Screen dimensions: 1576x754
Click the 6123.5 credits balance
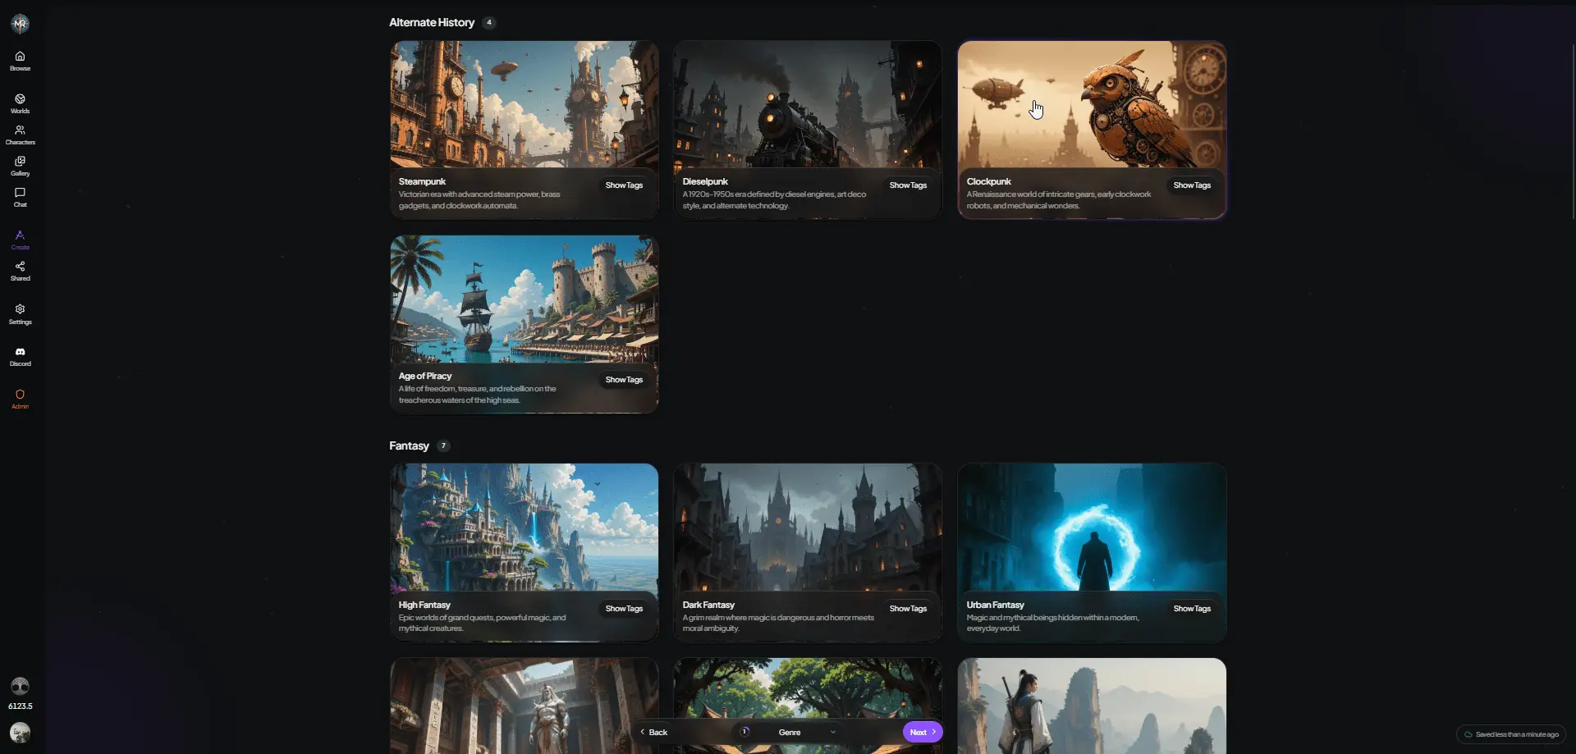20,706
